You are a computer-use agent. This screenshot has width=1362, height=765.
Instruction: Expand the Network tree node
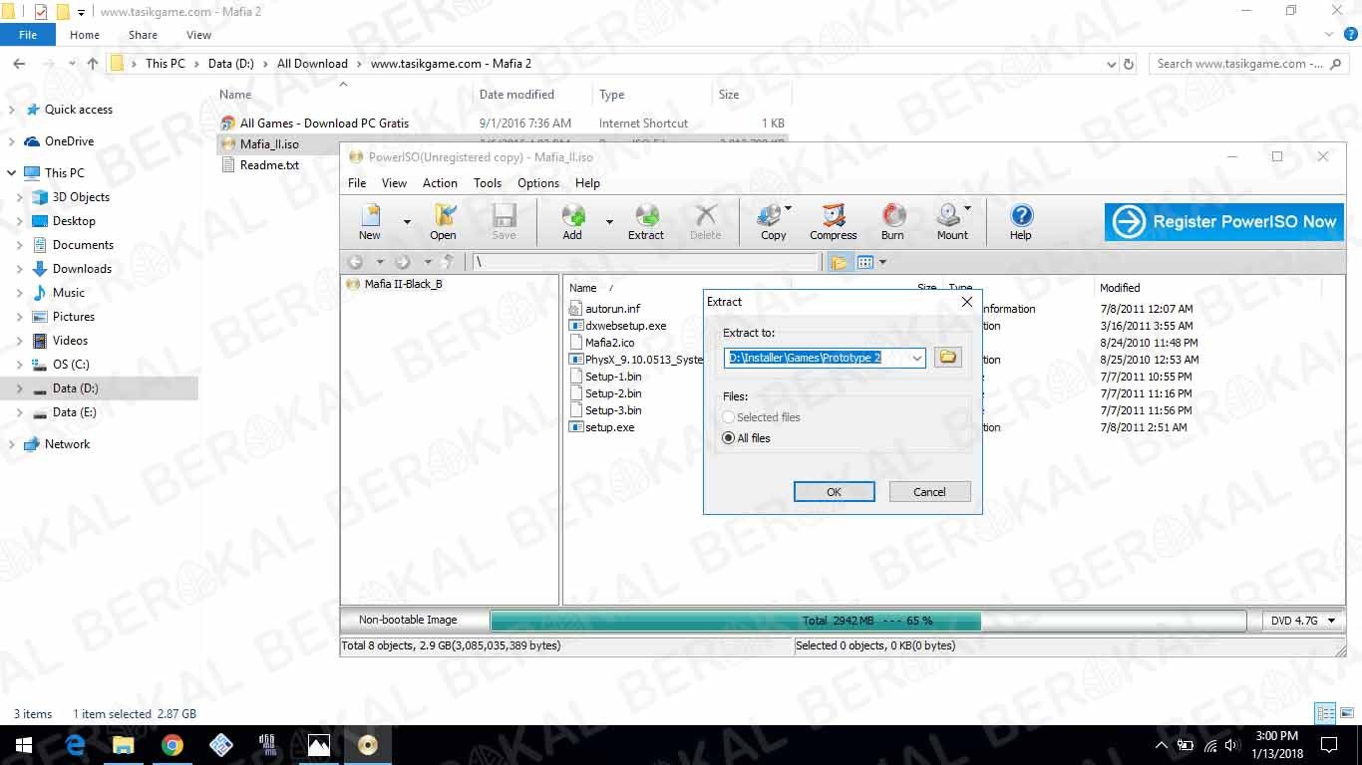click(11, 444)
